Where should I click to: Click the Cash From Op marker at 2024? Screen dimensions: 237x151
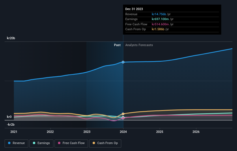(x=123, y=114)
